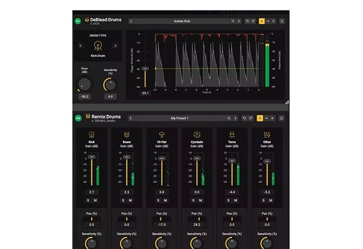Search presets in Remix:Drums

pyautogui.click(x=229, y=118)
